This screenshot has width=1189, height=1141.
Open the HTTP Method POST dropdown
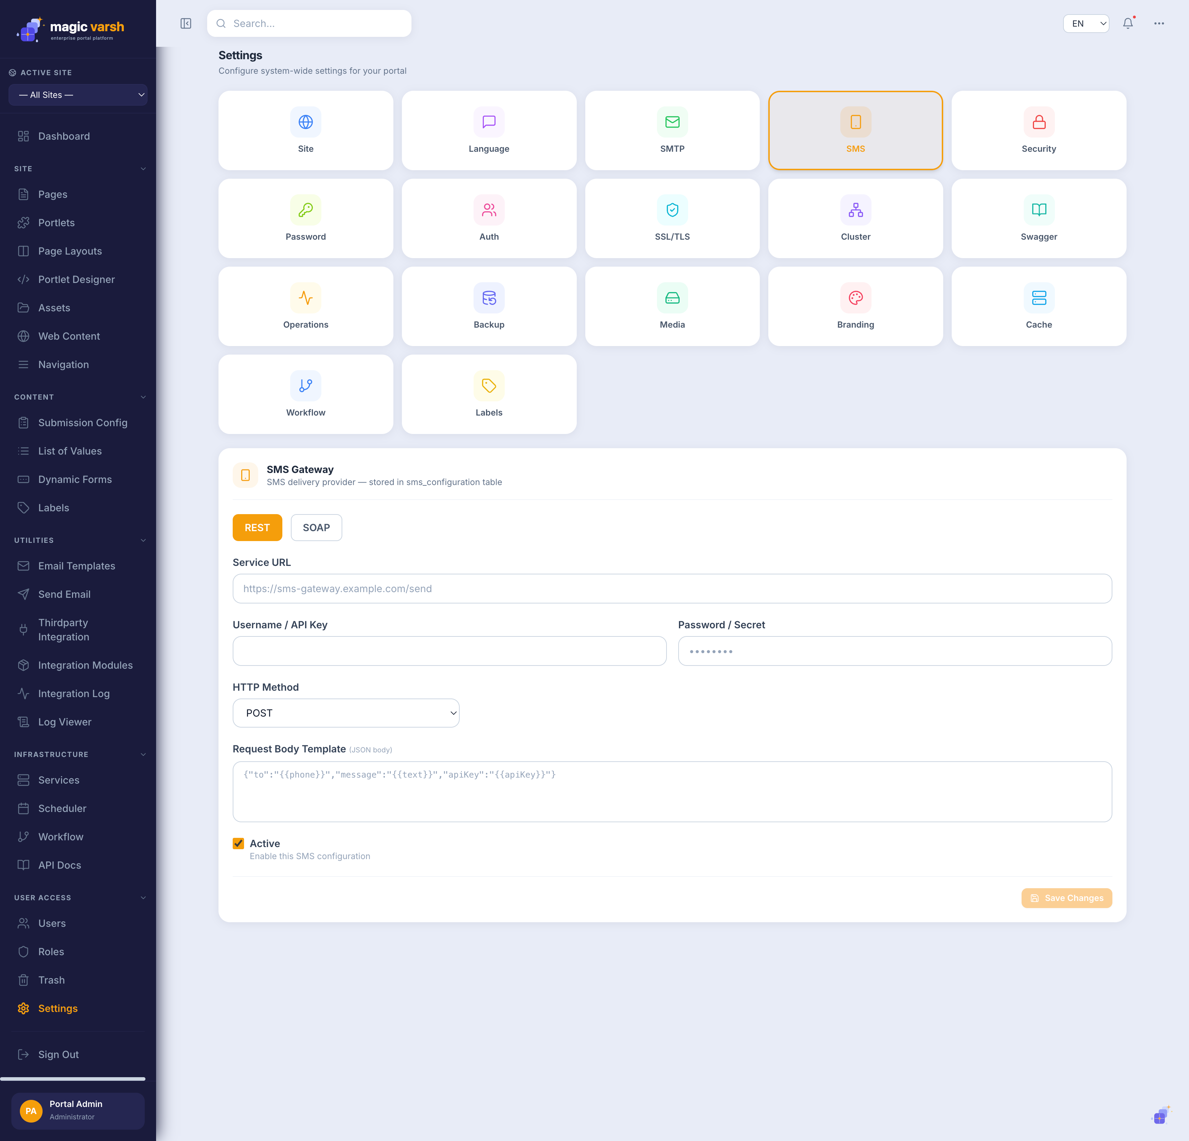pyautogui.click(x=346, y=713)
